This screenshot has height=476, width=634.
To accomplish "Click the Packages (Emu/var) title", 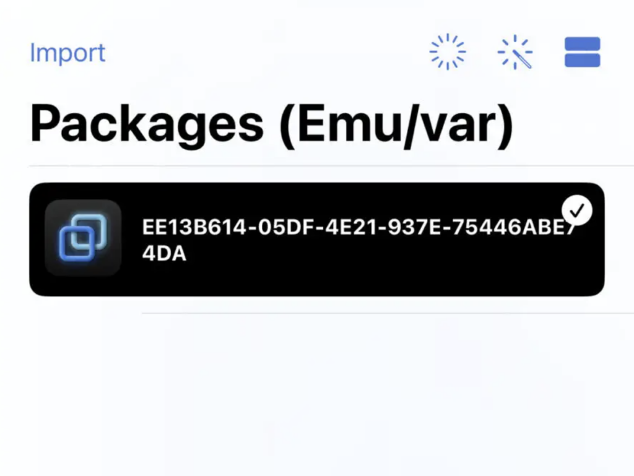I will coord(271,124).
